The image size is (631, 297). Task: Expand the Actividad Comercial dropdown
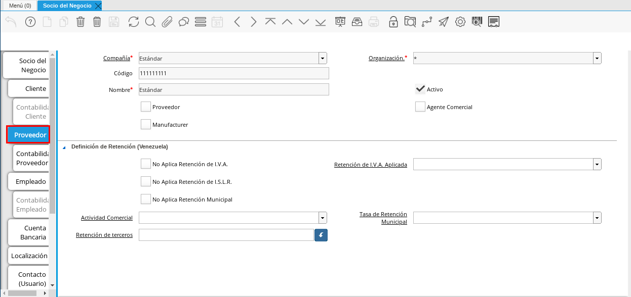click(323, 218)
